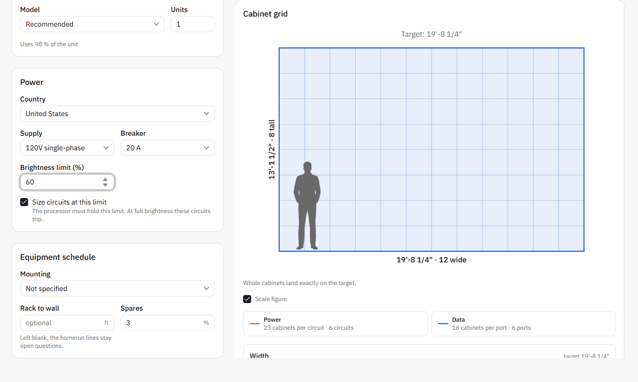The width and height of the screenshot is (638, 382).
Task: Open the Mounting Not specified dropdown
Action: 118,289
